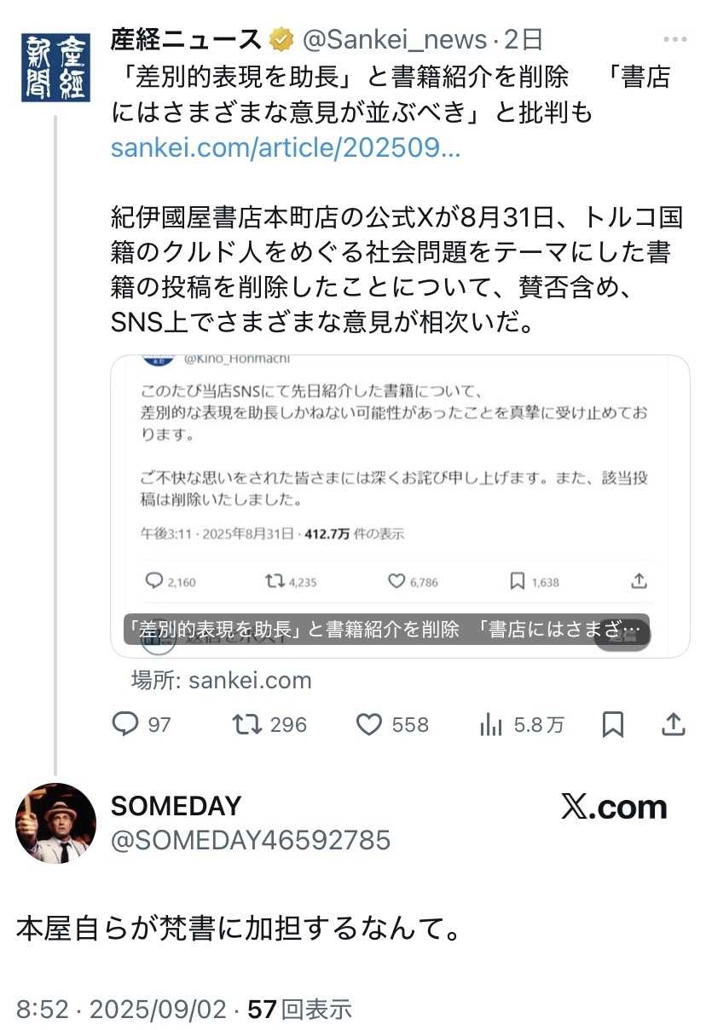The height and width of the screenshot is (1030, 706).
Task: Open the three-dot more options menu
Action: (x=675, y=40)
